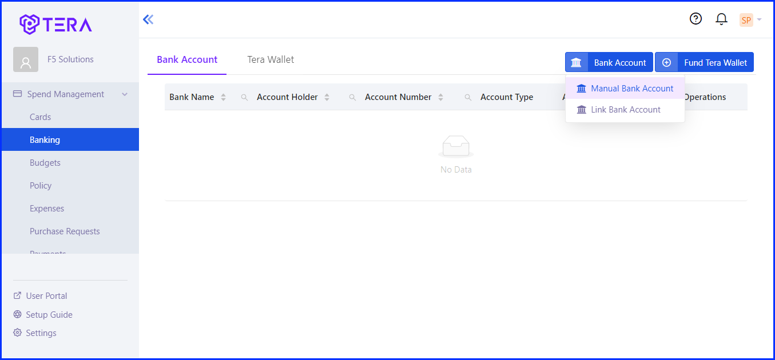Click the blue Bank Account dropdown button
The height and width of the screenshot is (360, 775).
(609, 62)
